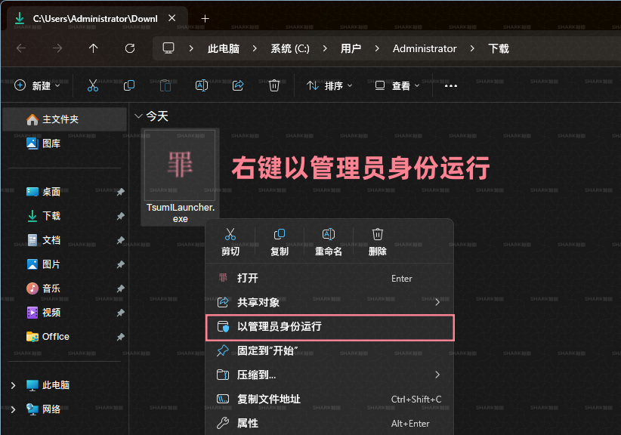
Task: Click the Delete trash icon in the toolbar
Action: (274, 85)
